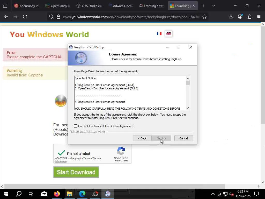Screen dimensions: 265x199
Task: Reload the current page
Action: (25, 17)
